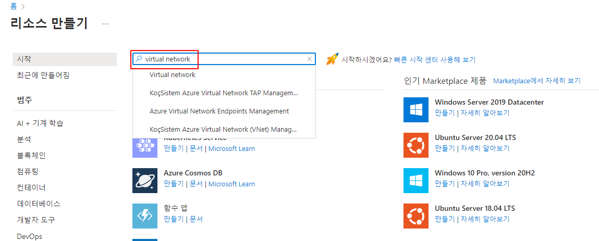Screen dimensions: 599x241
Task: Select KoçSistem Azure Virtual Network (VNet) suggestion
Action: pos(224,129)
